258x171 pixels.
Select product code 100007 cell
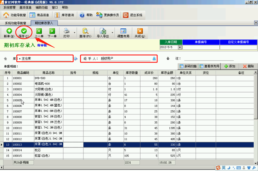pyautogui.click(x=23, y=111)
